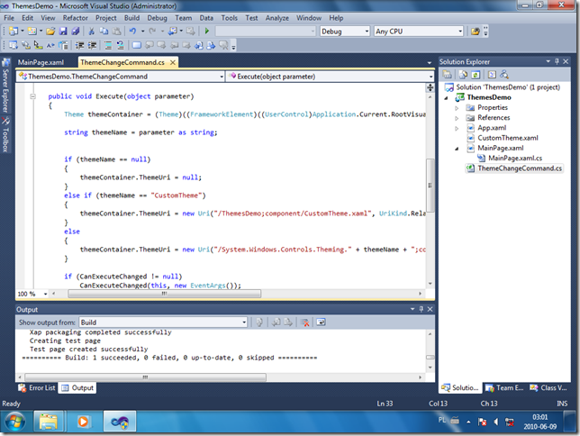Open the File menu

9,18
